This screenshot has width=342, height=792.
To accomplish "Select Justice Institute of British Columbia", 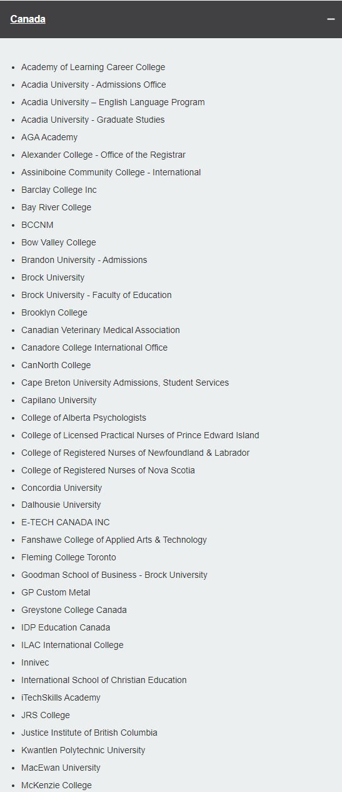I will coord(89,733).
